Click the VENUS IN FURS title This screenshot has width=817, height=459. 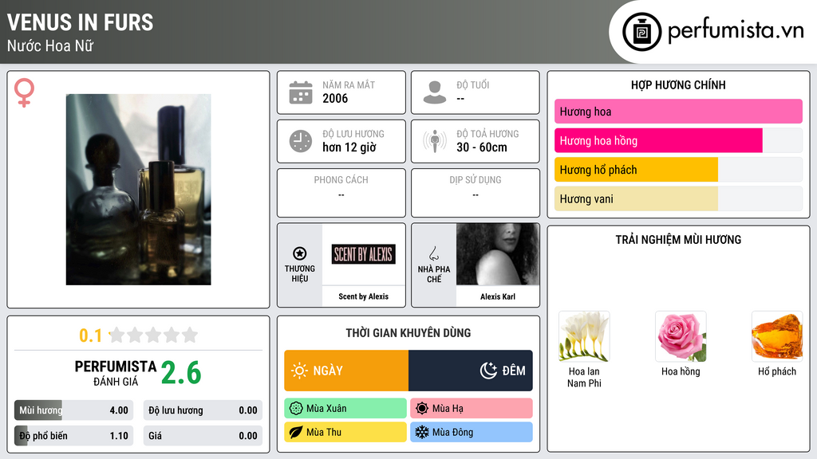click(x=81, y=22)
